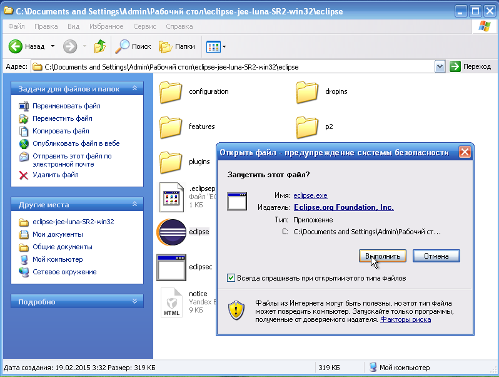Collapse Задачи для файлов и папок panel
Image resolution: width=499 pixels, height=377 pixels.
tap(134, 88)
